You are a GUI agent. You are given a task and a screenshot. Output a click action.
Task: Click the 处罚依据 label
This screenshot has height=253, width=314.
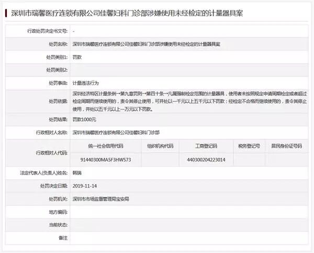pyautogui.click(x=58, y=101)
